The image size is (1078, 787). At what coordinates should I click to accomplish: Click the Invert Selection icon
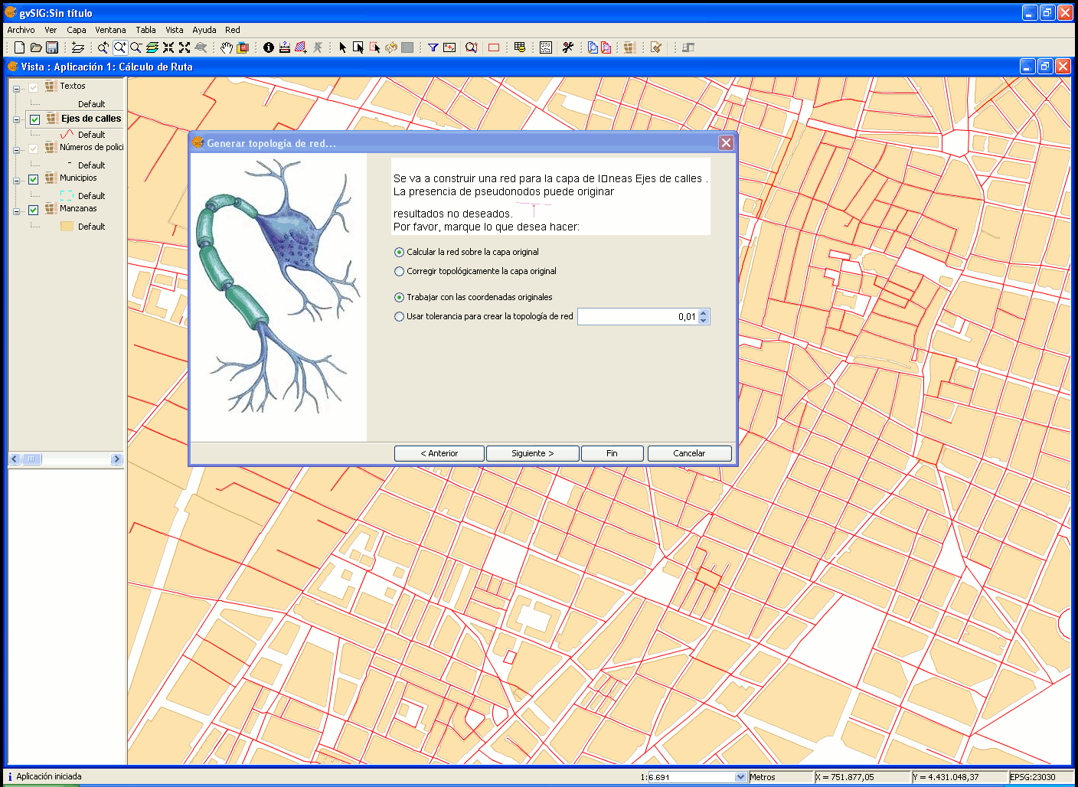(x=391, y=47)
